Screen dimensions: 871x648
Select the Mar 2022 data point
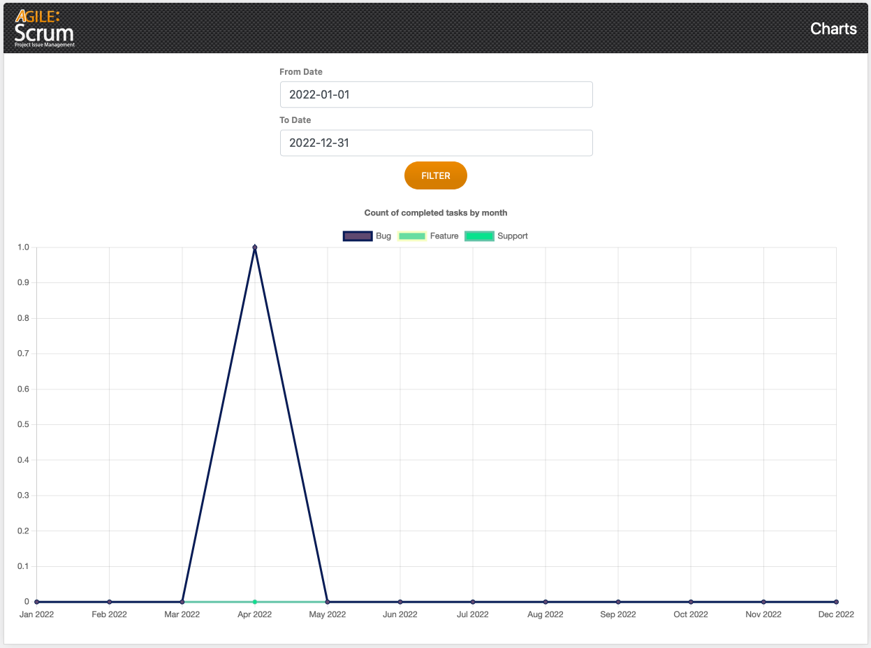click(182, 602)
